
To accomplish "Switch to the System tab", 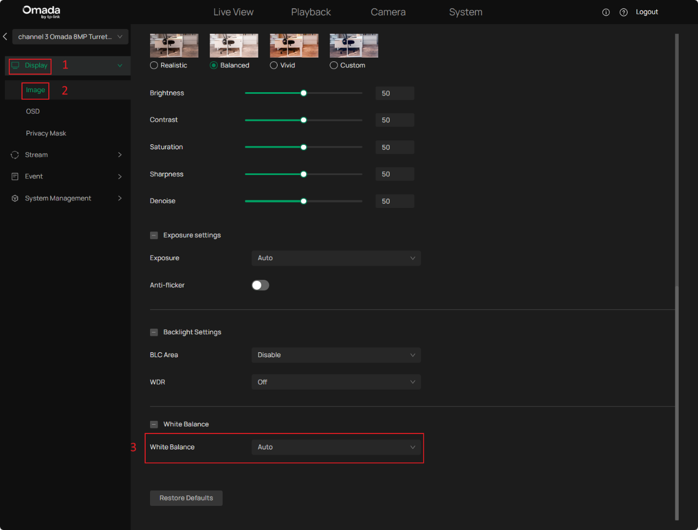I will point(466,12).
